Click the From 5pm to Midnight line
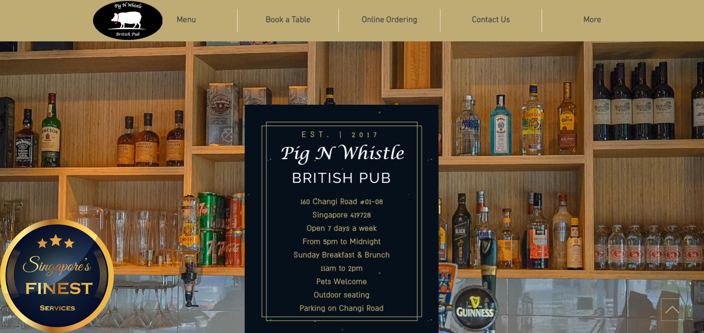The image size is (704, 333). click(341, 242)
